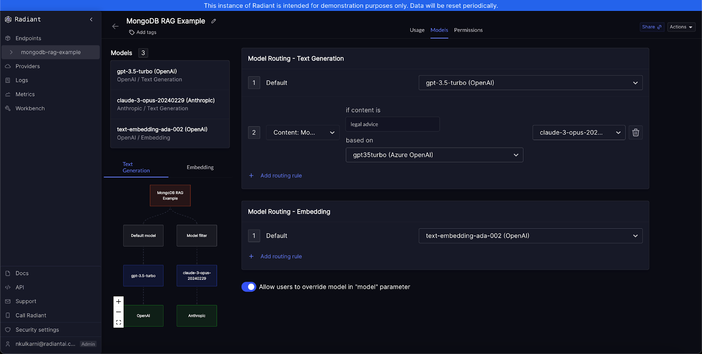Image resolution: width=702 pixels, height=354 pixels.
Task: Click the Admin role badge
Action: [x=88, y=344]
